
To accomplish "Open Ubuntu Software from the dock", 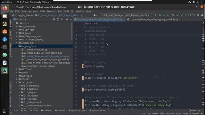I will 4,32.
